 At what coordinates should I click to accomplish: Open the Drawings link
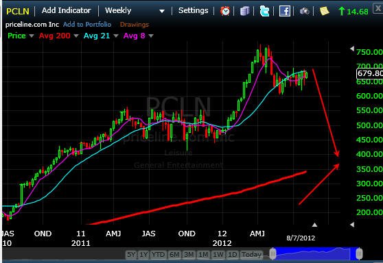(x=135, y=25)
